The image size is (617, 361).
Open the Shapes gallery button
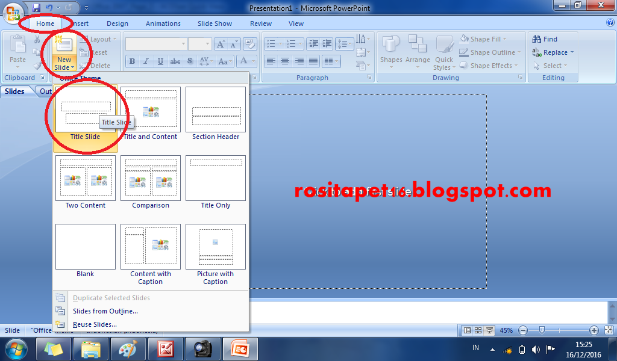[390, 52]
